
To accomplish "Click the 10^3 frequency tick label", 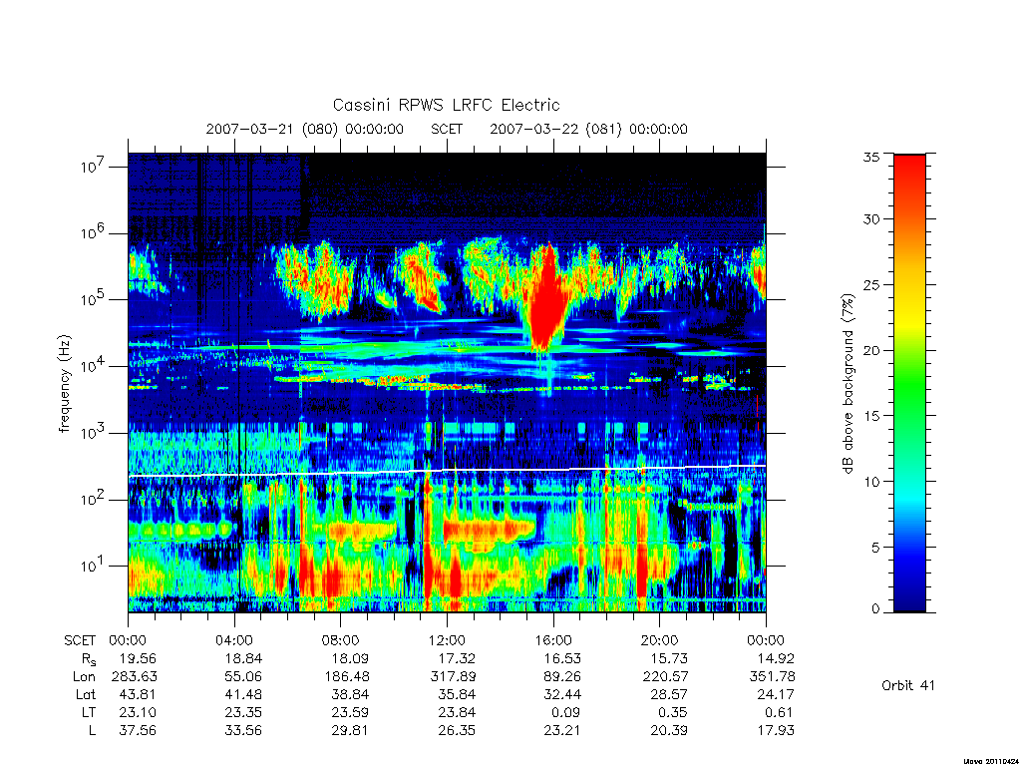I will coord(93,432).
